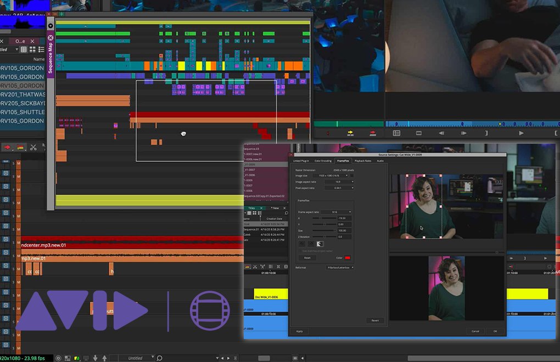Viewport: 560px width, 362px height.
Task: Open the Pixel aspect ratio dropdown
Action: pos(339,188)
